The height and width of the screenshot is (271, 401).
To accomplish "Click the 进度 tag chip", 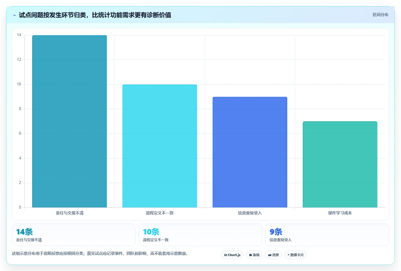I will 274,255.
